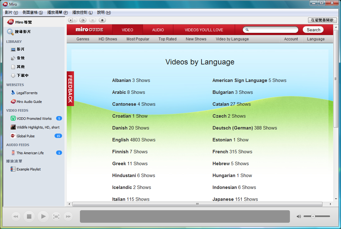
Task: Open Catalan 27 Shows link
Action: (231, 104)
